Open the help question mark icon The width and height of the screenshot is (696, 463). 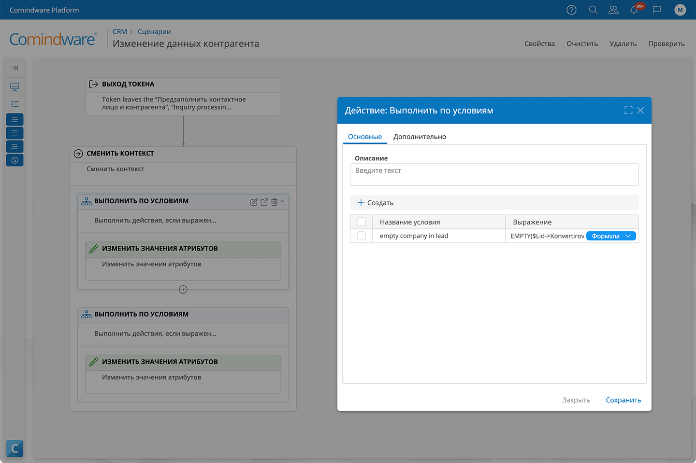coord(571,10)
